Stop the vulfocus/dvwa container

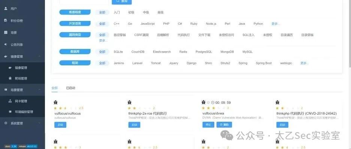tap(208, 125)
